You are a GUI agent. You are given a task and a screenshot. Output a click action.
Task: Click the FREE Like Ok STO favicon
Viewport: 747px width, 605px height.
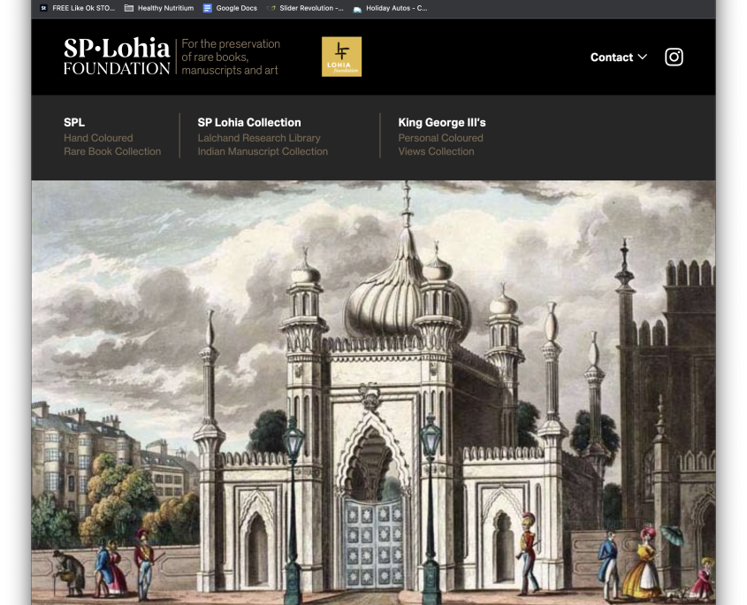(44, 8)
